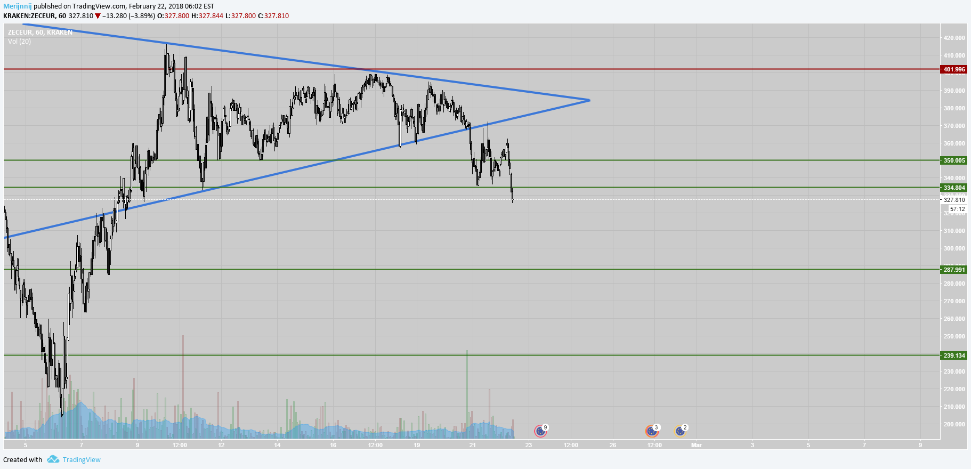This screenshot has height=469, width=971.
Task: Click the 57:12 candle countdown label
Action: click(958, 209)
